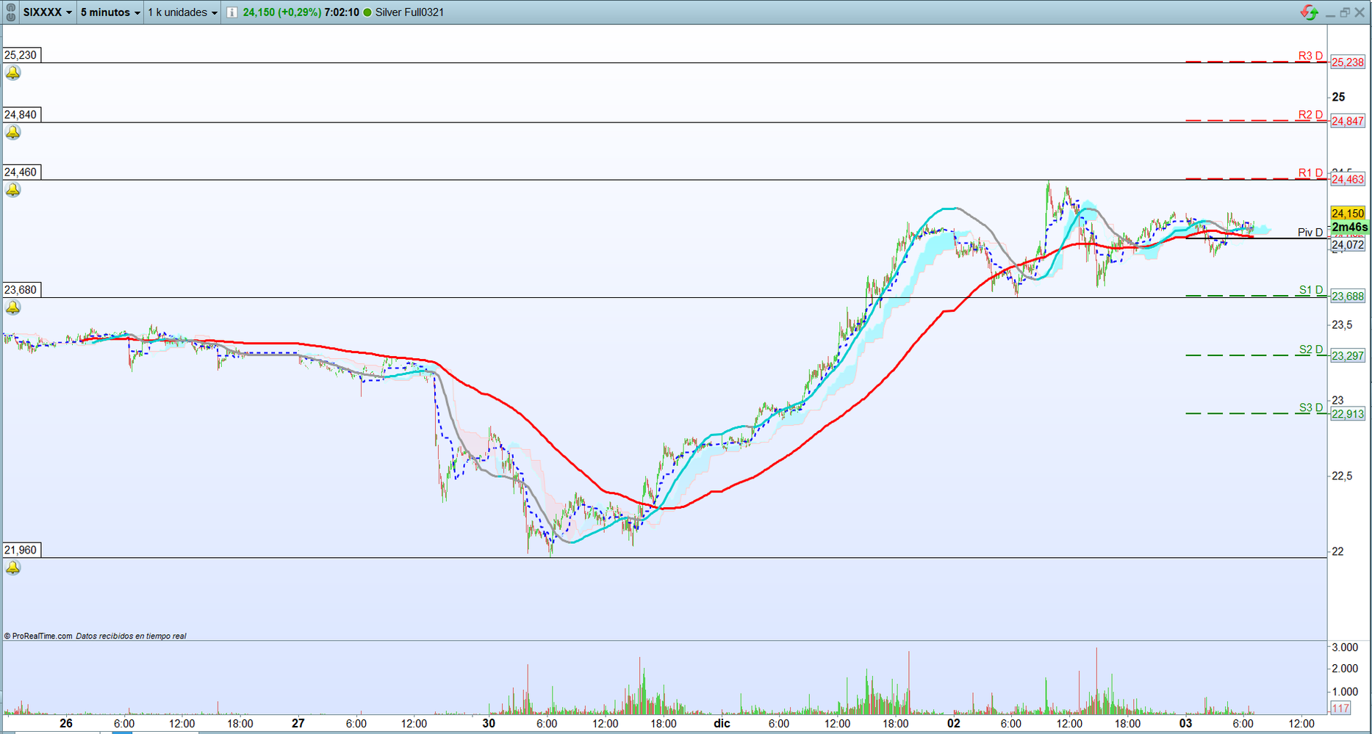Click the date label 27 on time axis
The image size is (1372, 734).
coord(298,724)
